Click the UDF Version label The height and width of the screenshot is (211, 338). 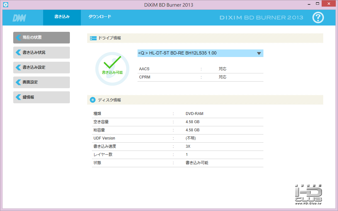[x=104, y=138]
